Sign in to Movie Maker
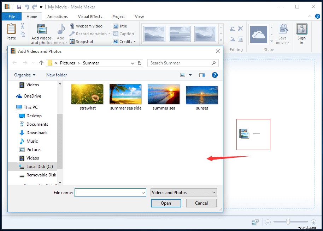Screen dimensions: 323x231 pos(301,33)
